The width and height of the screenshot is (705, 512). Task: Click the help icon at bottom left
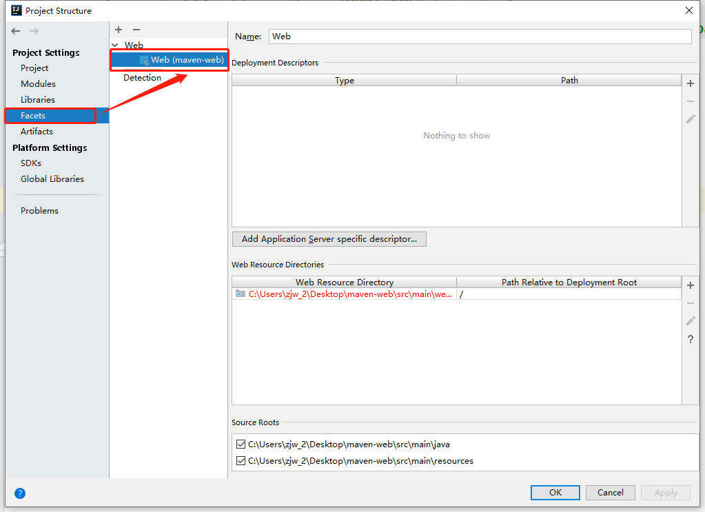pos(20,493)
